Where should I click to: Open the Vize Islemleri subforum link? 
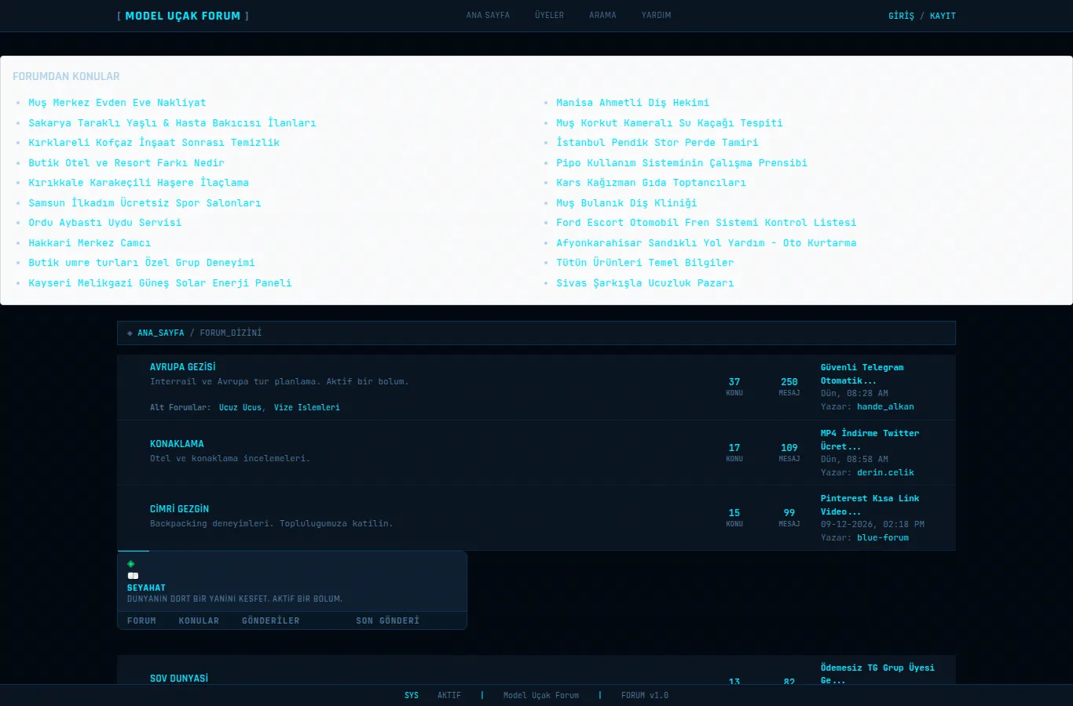point(307,407)
